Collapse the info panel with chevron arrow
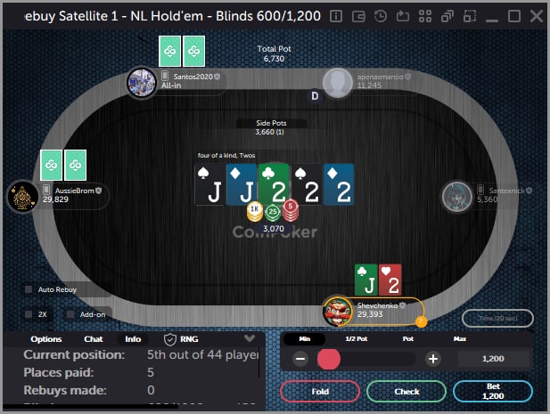The image size is (550, 414). pyautogui.click(x=250, y=338)
